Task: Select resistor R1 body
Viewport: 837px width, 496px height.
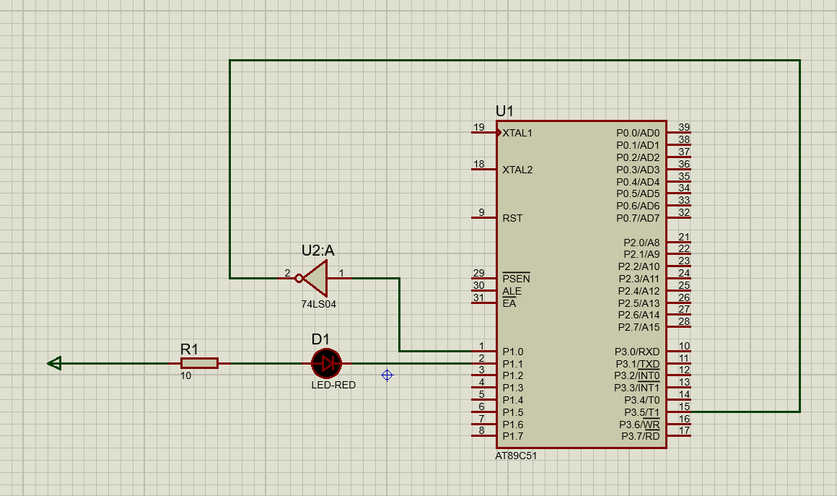Action: click(x=199, y=364)
